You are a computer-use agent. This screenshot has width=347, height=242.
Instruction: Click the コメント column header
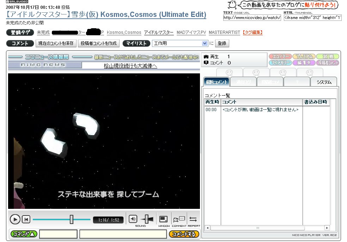(x=262, y=102)
